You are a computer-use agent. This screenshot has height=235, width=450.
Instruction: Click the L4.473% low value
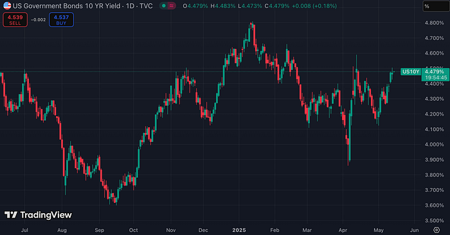coord(249,6)
